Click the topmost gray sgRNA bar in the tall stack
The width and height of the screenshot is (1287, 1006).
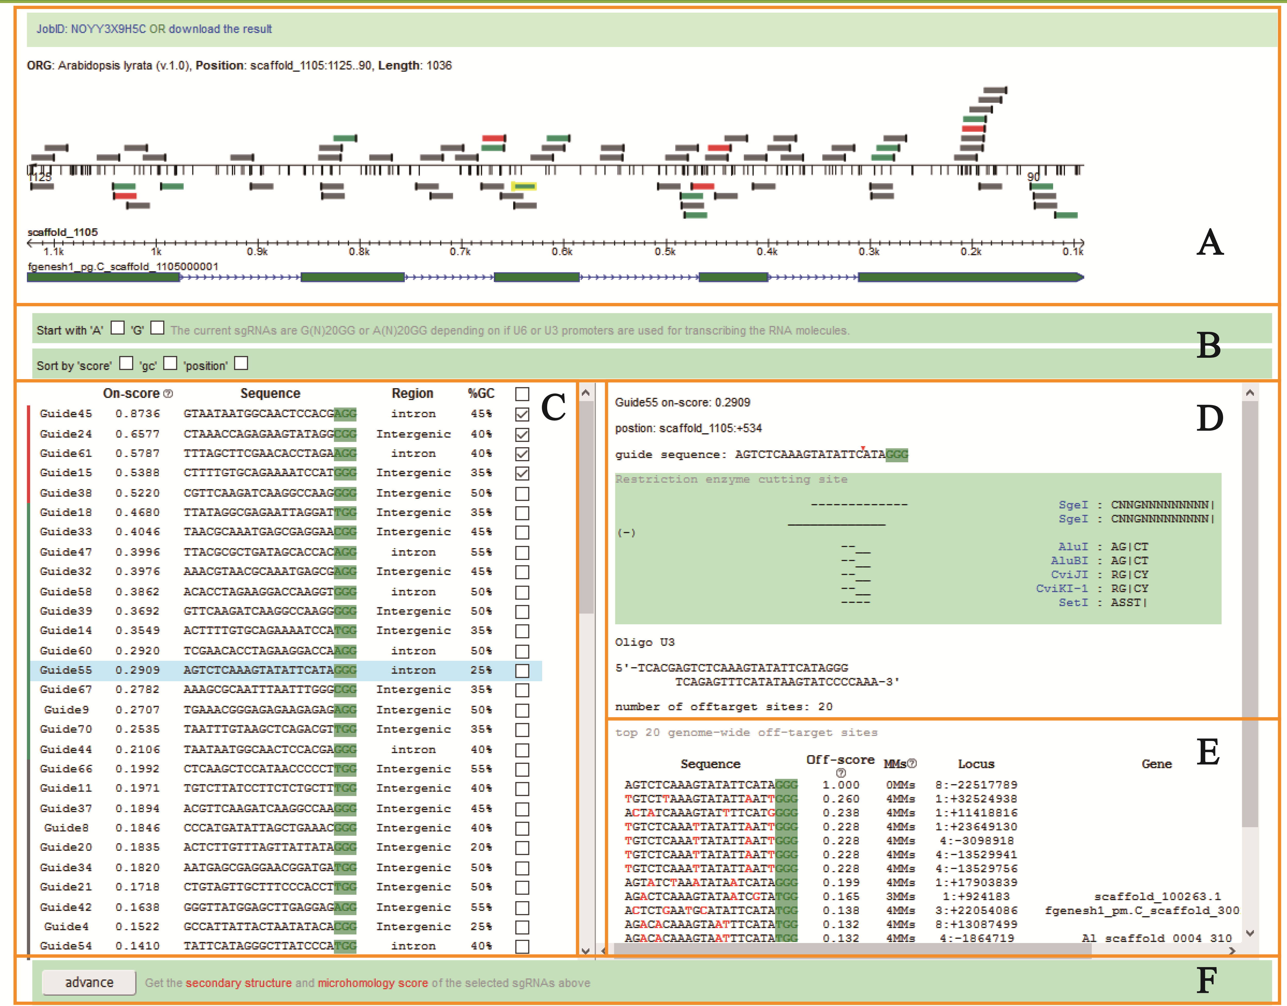pos(995,90)
